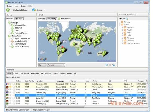Click the Operators node icon

[9, 36]
